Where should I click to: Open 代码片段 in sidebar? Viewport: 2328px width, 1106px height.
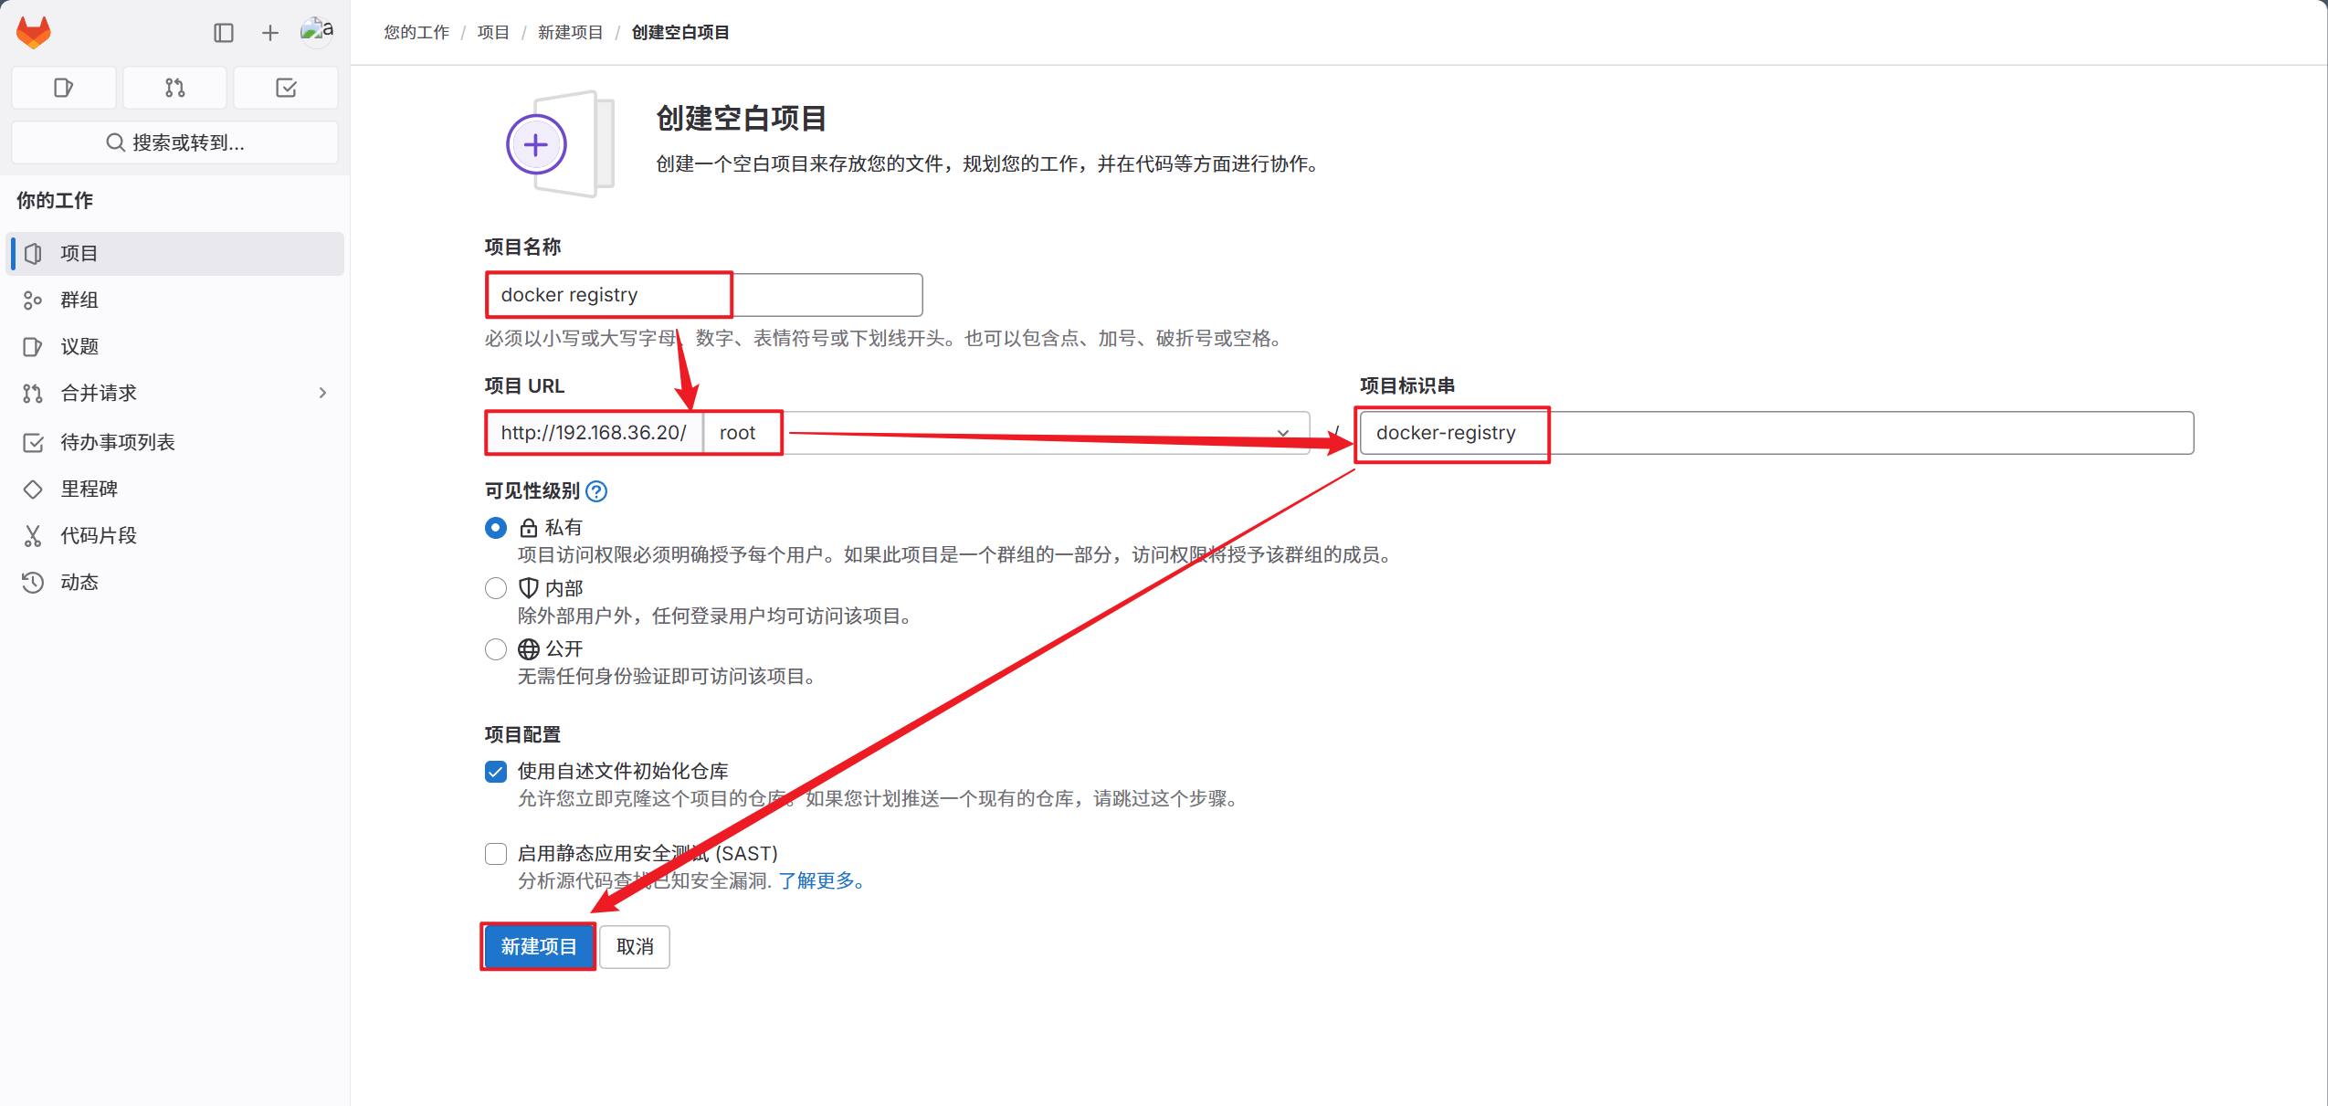pos(99,535)
